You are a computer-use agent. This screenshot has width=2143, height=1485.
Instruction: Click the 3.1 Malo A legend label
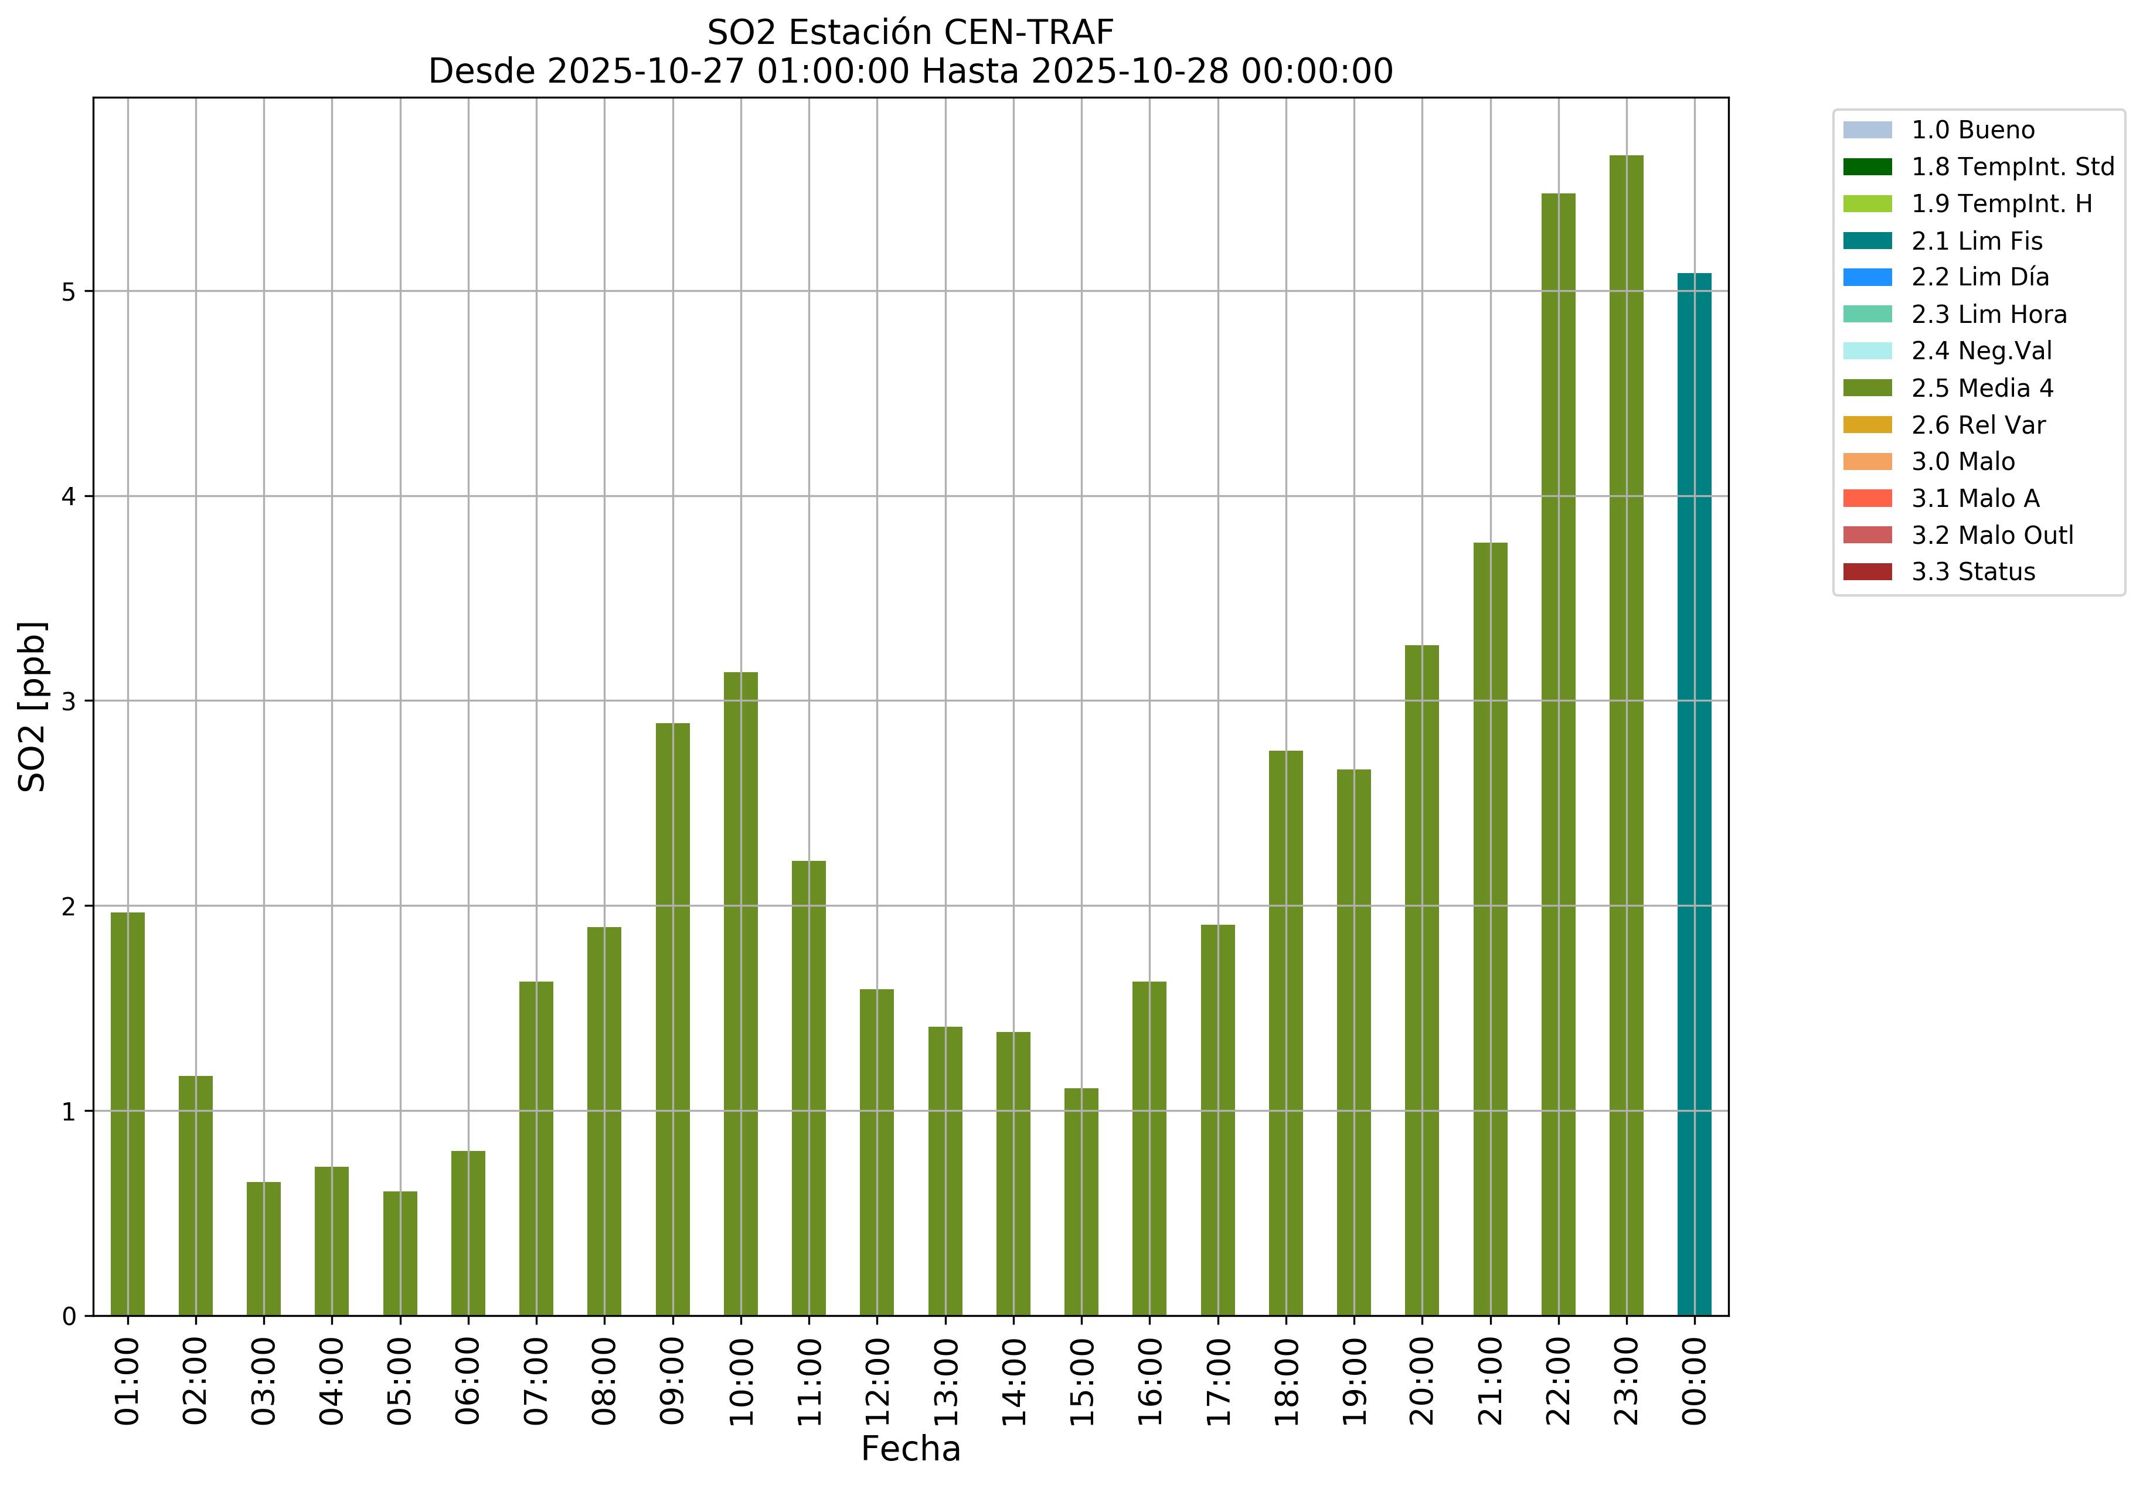click(1975, 499)
